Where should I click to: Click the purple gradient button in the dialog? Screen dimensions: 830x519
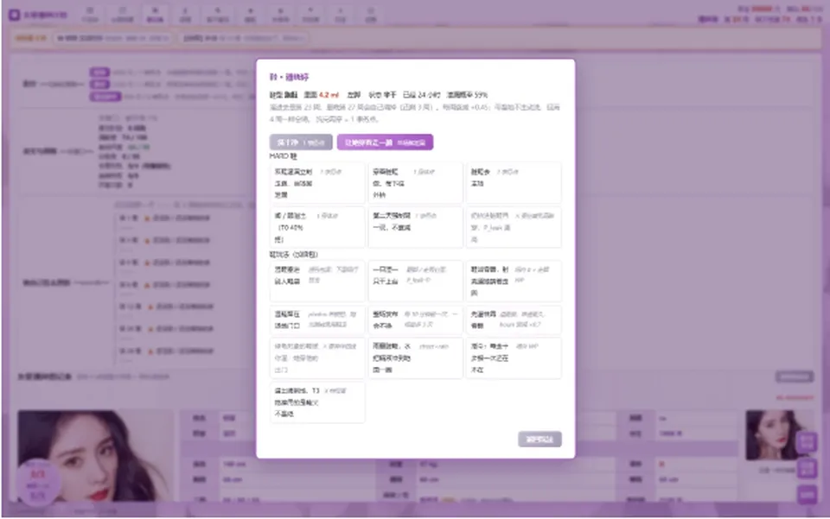coord(385,142)
